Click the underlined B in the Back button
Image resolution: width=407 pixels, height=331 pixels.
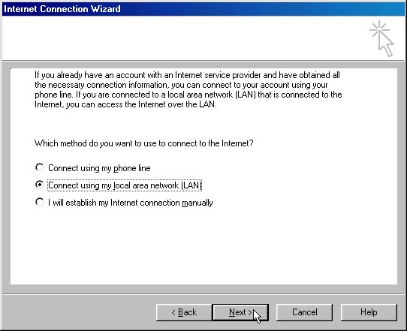coord(181,312)
